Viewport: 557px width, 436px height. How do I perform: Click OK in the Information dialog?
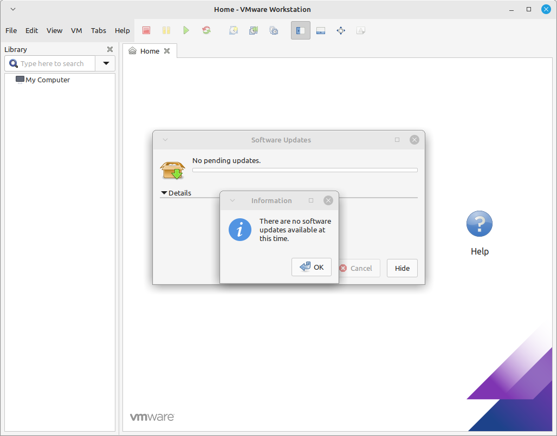(x=312, y=267)
